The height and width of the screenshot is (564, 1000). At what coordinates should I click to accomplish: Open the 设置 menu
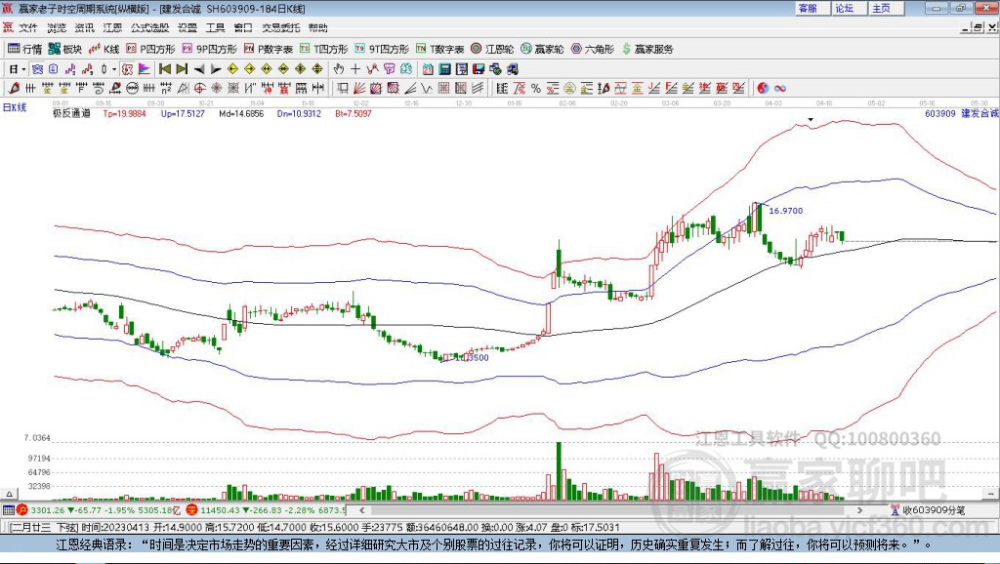[x=187, y=27]
